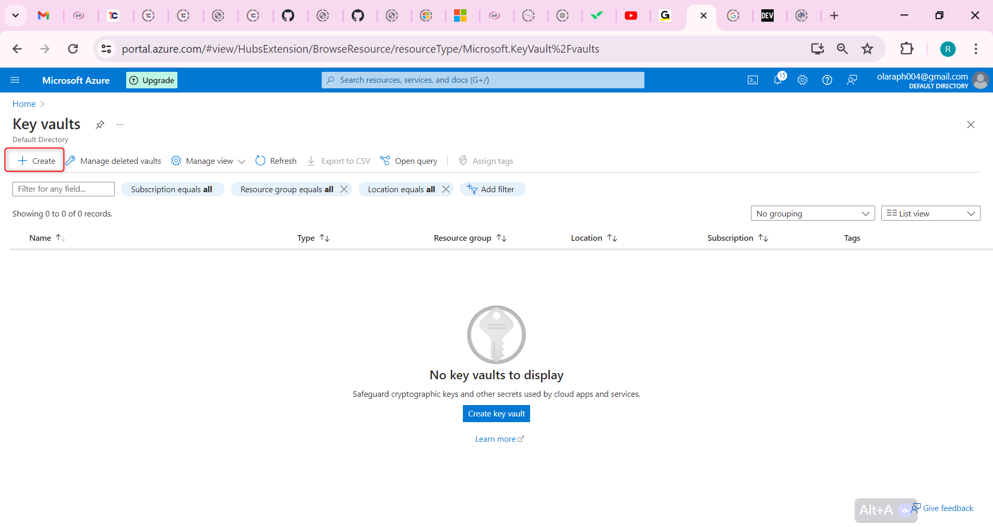Click the Tags column header

(852, 238)
